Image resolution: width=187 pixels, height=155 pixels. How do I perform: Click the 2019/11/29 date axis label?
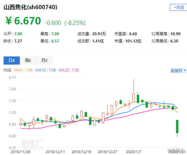(x=20, y=152)
